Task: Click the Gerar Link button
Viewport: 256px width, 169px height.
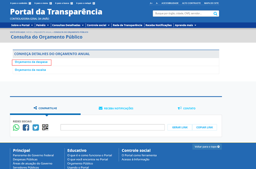Action: coord(180,128)
